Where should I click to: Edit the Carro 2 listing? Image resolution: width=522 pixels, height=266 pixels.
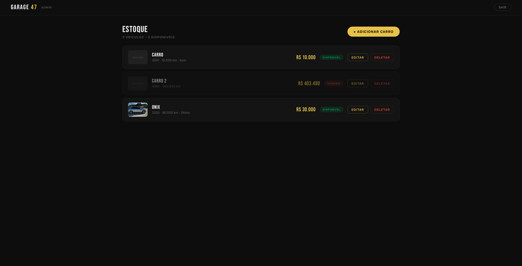coord(358,84)
